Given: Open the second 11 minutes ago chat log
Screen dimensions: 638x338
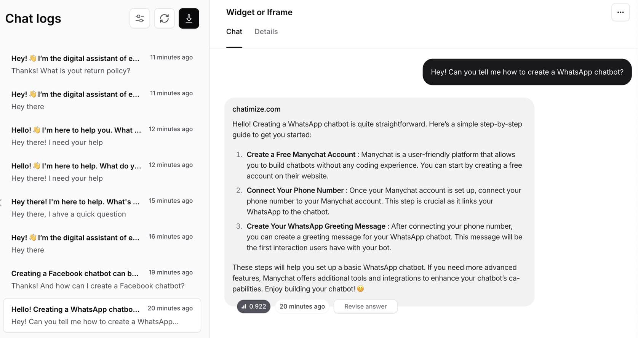Looking at the screenshot, I should (102, 100).
